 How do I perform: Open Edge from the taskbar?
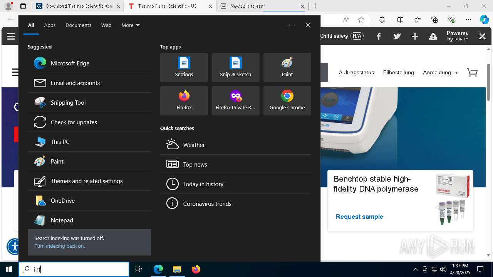click(158, 269)
